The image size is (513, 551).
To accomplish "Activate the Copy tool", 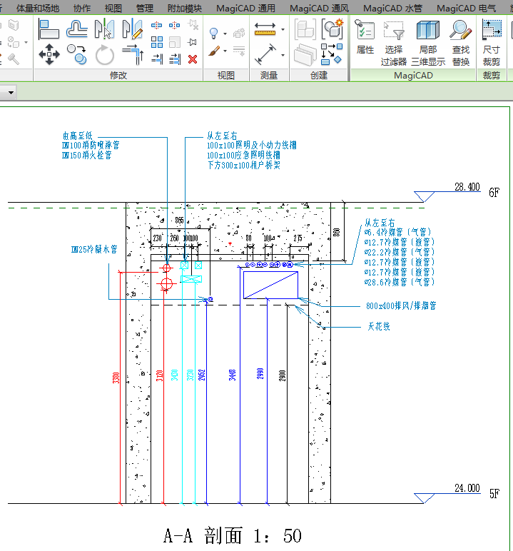I will click(x=77, y=54).
